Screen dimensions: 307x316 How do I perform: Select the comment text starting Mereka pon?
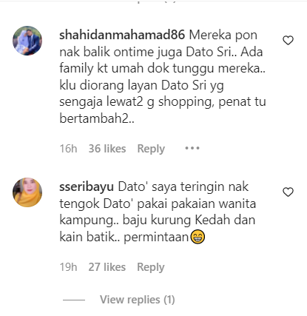pos(163,77)
